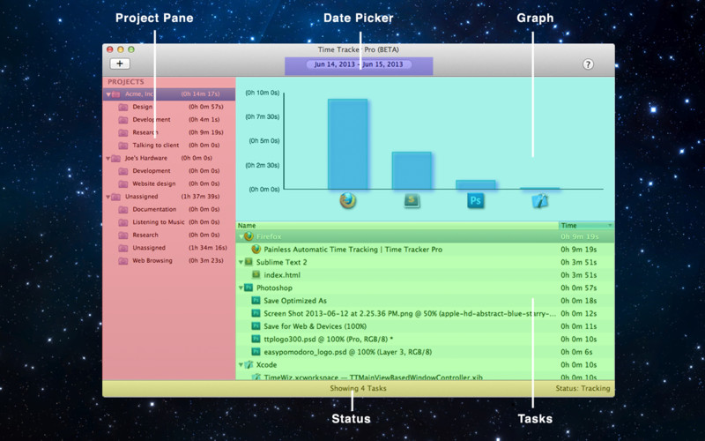This screenshot has height=441, width=705.
Task: Click the Firefox icon under the graph
Action: click(347, 200)
